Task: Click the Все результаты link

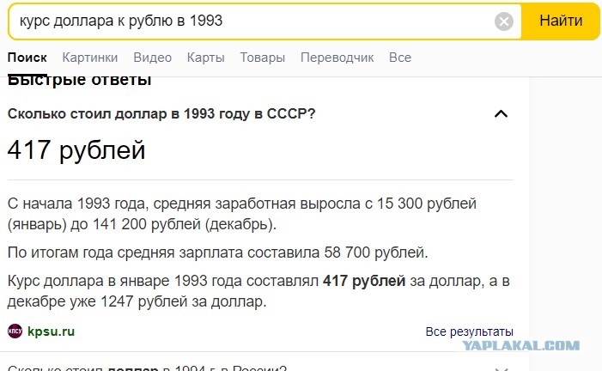Action: point(469,331)
